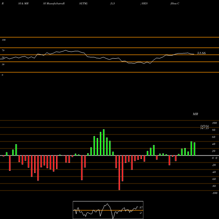Click the 147.15 price label

coord(205,128)
